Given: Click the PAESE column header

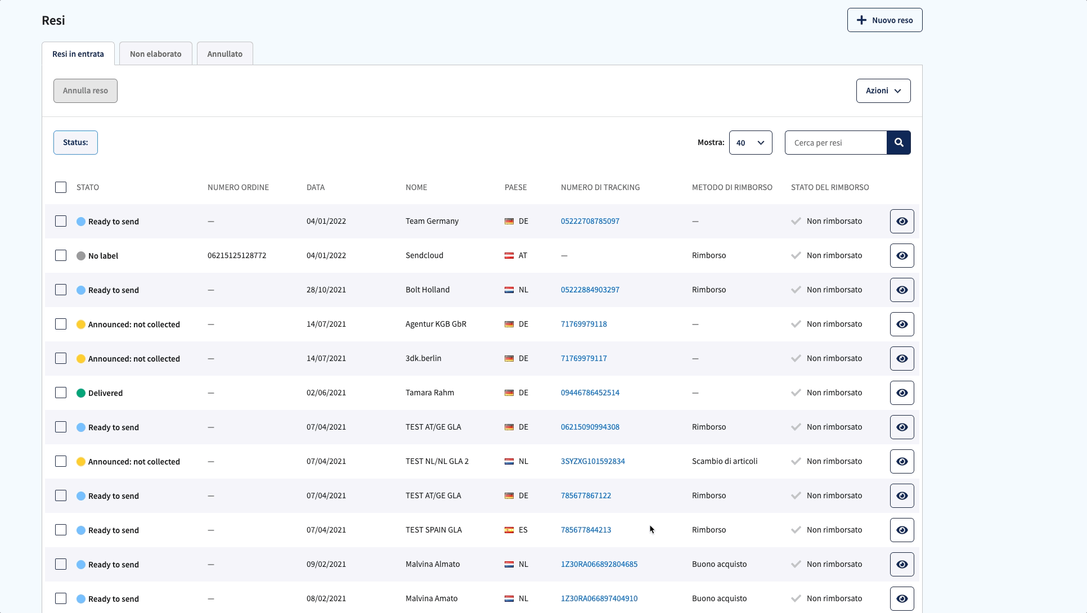Looking at the screenshot, I should pyautogui.click(x=516, y=187).
